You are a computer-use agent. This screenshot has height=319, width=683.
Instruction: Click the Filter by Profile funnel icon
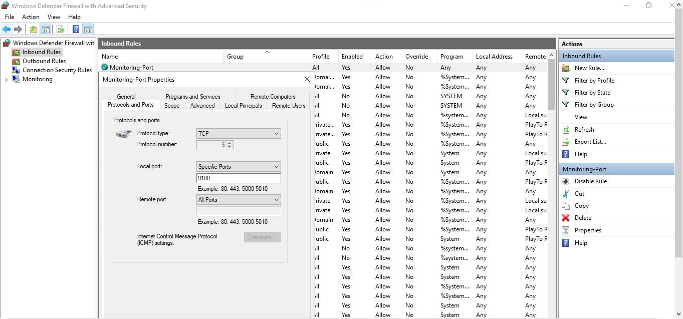point(566,80)
